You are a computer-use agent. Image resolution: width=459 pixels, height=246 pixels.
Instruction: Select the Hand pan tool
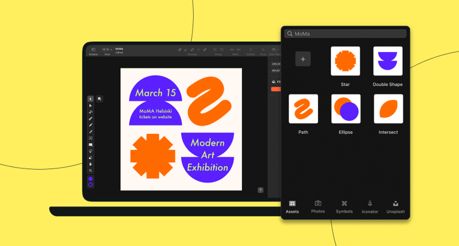(90, 164)
